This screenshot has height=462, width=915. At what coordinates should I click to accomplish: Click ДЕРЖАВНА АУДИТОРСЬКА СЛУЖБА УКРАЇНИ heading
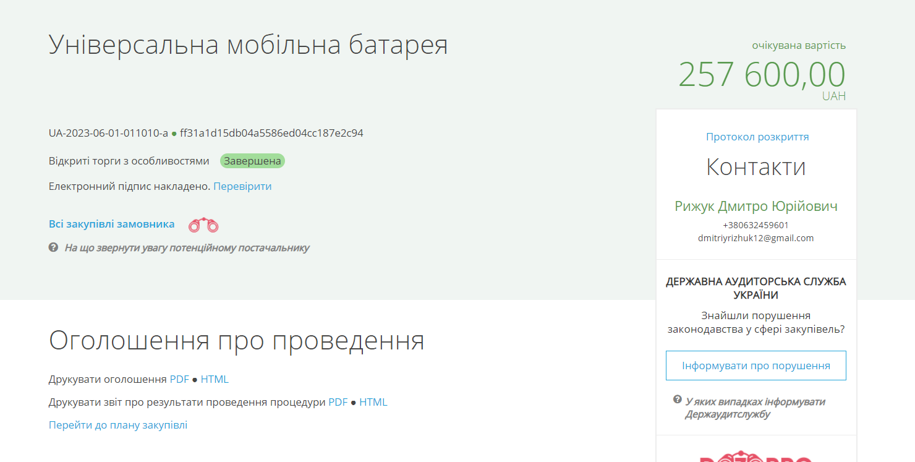click(x=756, y=288)
